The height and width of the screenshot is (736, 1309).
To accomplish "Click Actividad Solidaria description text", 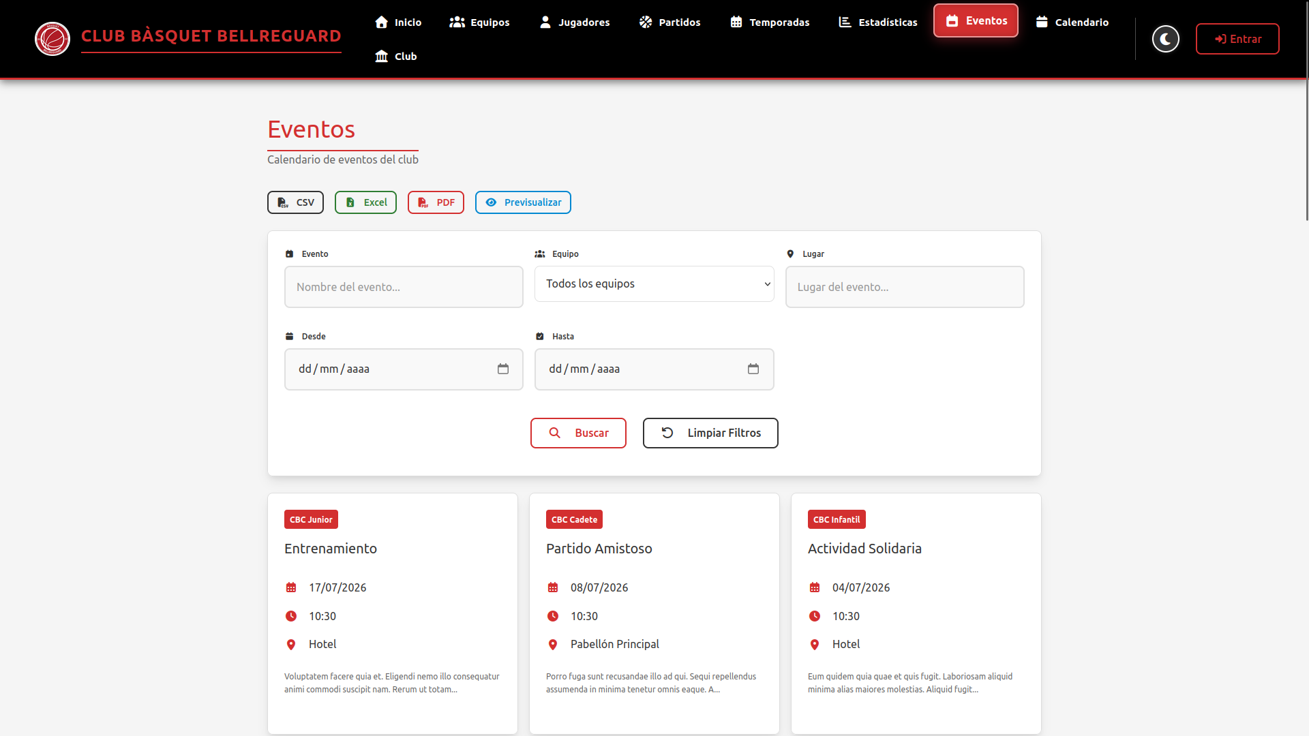I will click(x=910, y=683).
